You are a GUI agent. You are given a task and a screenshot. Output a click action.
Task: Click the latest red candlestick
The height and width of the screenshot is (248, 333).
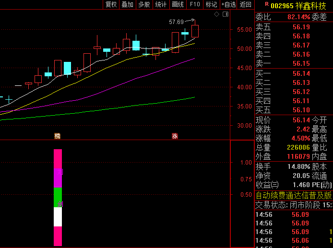point(195,31)
